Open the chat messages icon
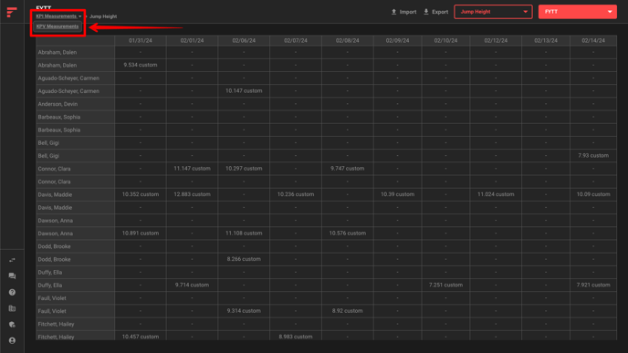Viewport: 628px width, 353px height. pos(12,275)
